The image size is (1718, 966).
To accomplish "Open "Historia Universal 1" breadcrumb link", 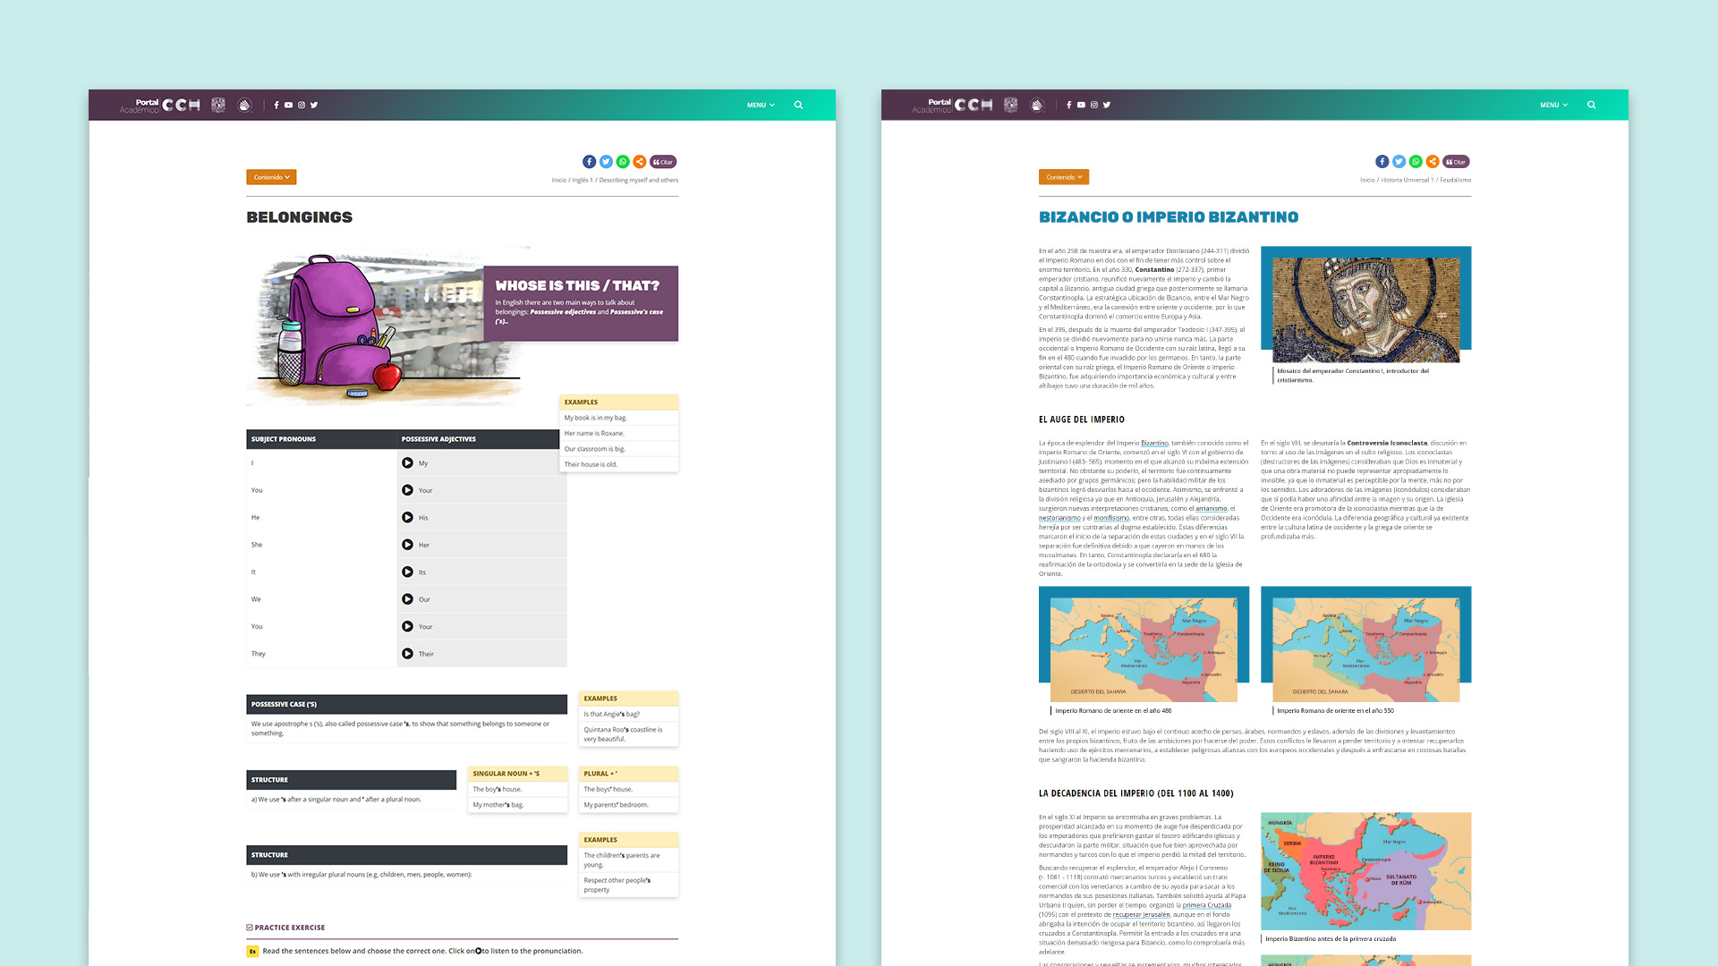I will (1407, 180).
